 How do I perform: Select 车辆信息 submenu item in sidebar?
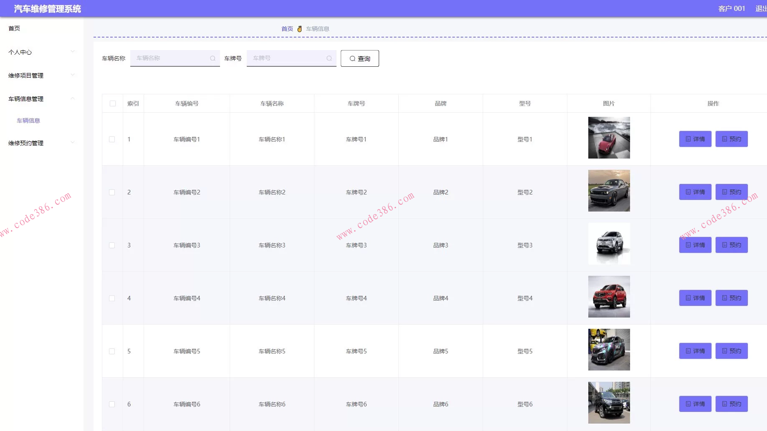(x=28, y=121)
